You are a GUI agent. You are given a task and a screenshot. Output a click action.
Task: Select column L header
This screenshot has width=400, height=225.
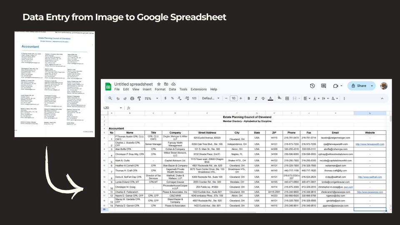[370, 113]
